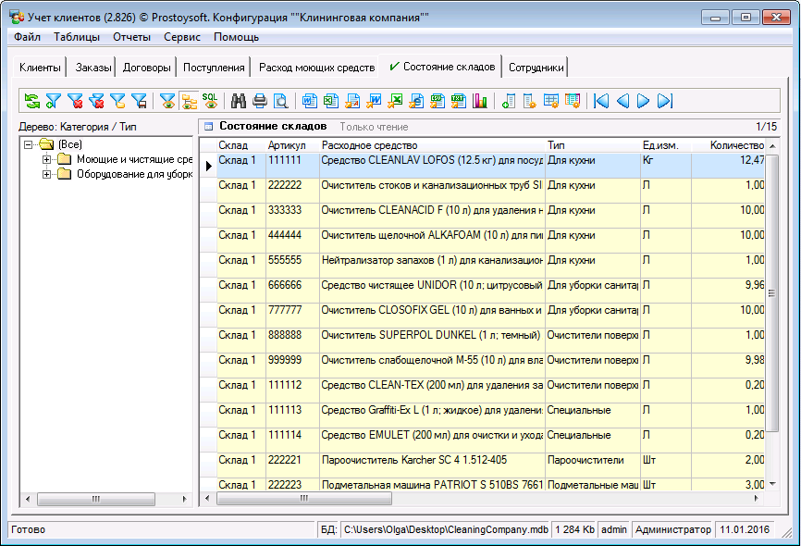Image resolution: width=801 pixels, height=546 pixels.
Task: Click the colorful bar chart icon
Action: pyautogui.click(x=479, y=101)
